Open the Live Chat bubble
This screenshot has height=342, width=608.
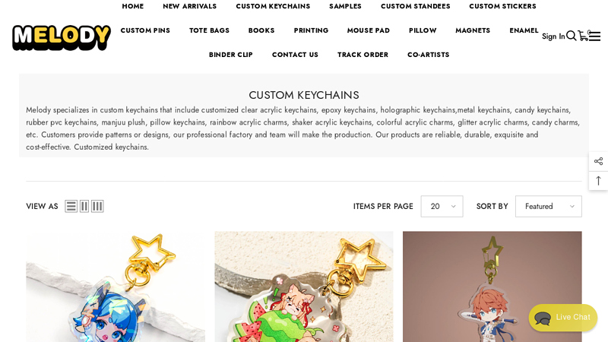coord(563,318)
